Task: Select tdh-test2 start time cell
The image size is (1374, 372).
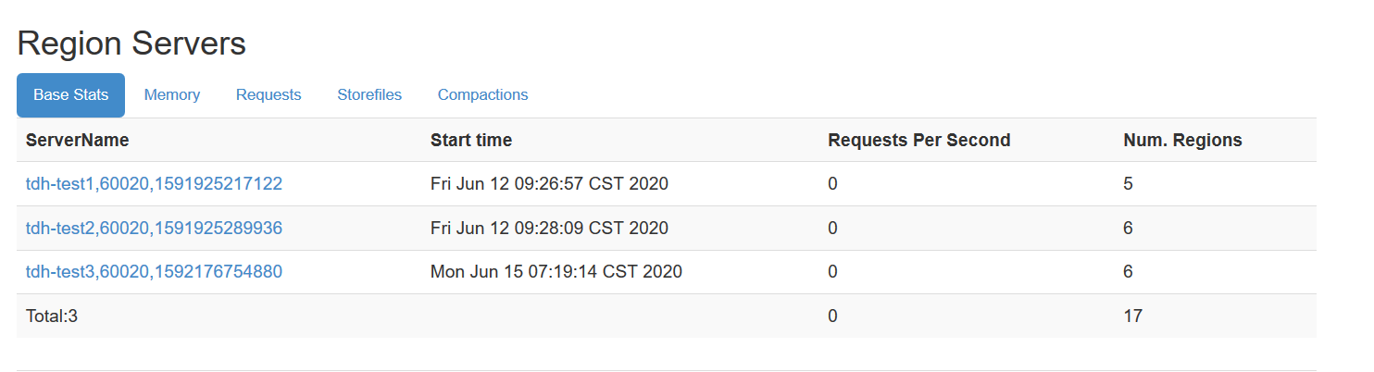Action: click(x=549, y=229)
